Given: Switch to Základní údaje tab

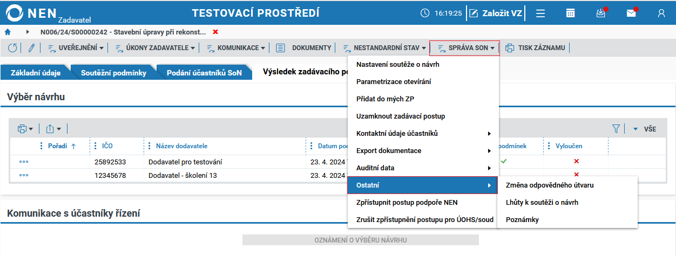Looking at the screenshot, I should click(36, 73).
